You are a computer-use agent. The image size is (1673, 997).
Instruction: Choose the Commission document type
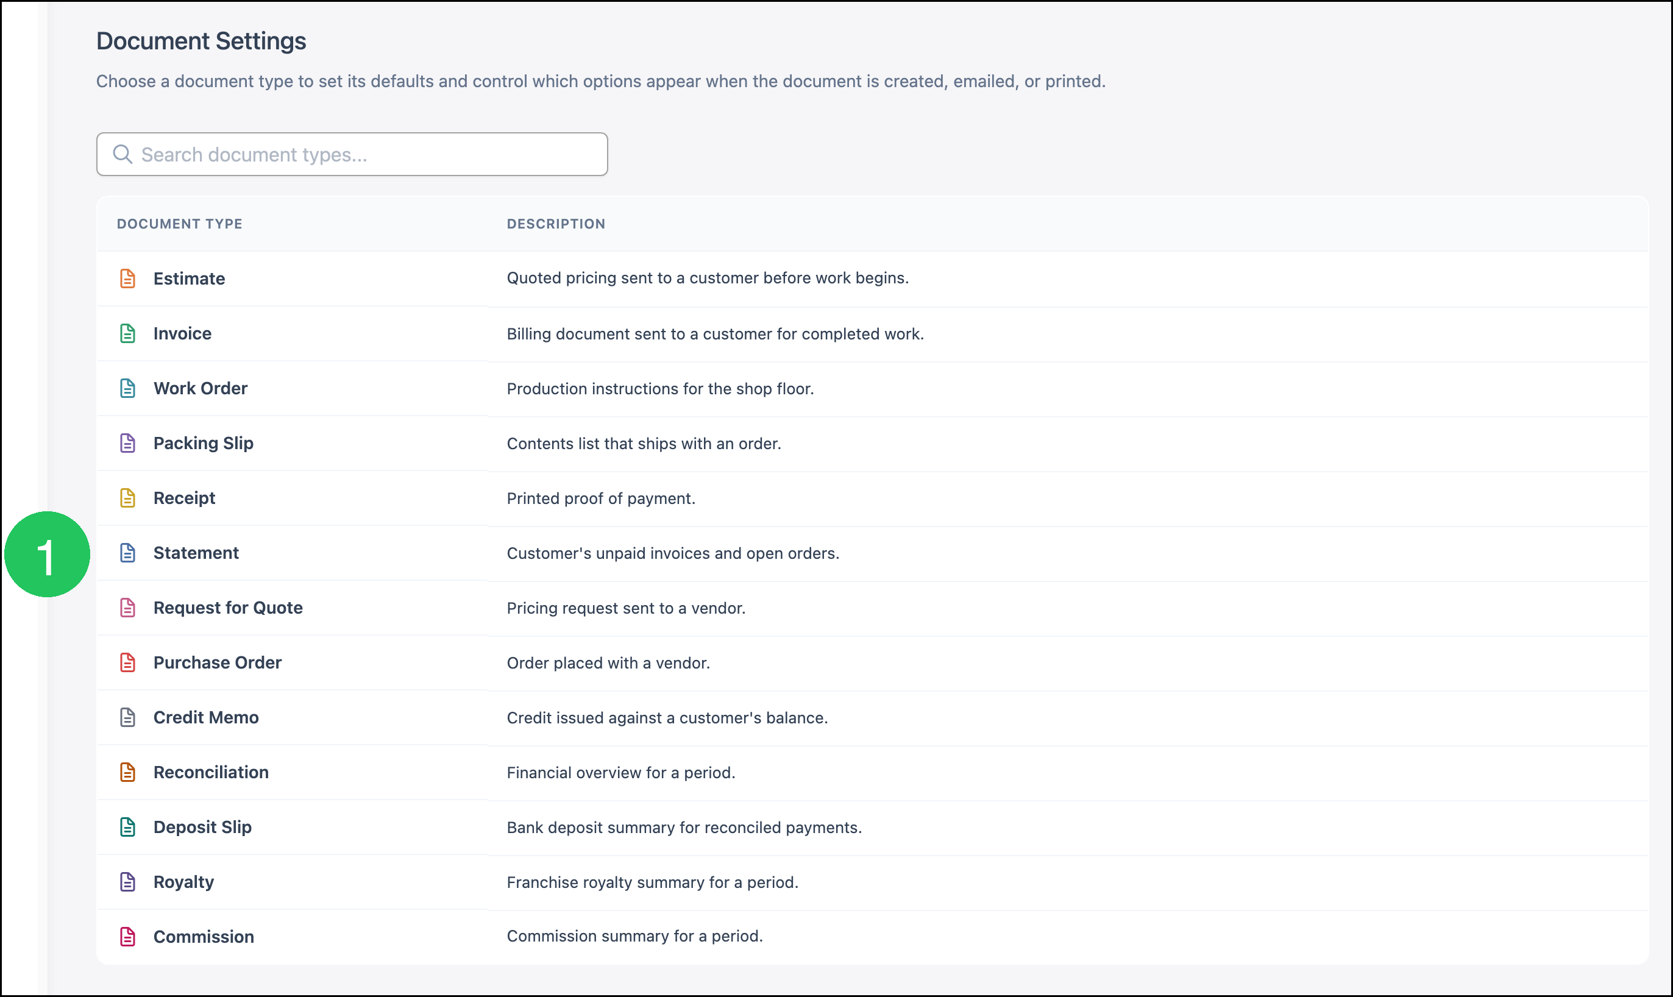coord(204,937)
